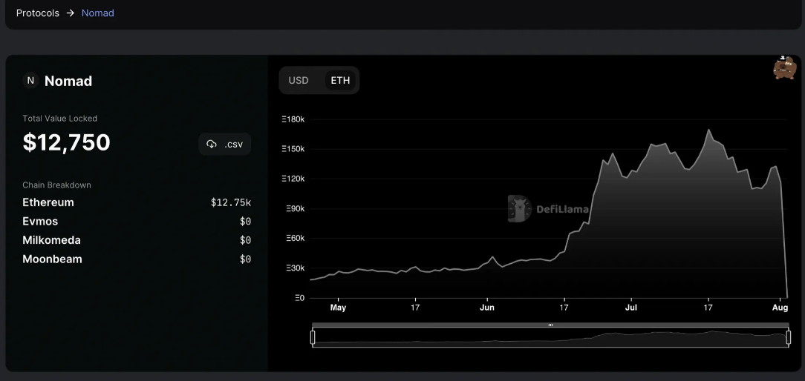Switch chart denomination to USD

pos(299,81)
